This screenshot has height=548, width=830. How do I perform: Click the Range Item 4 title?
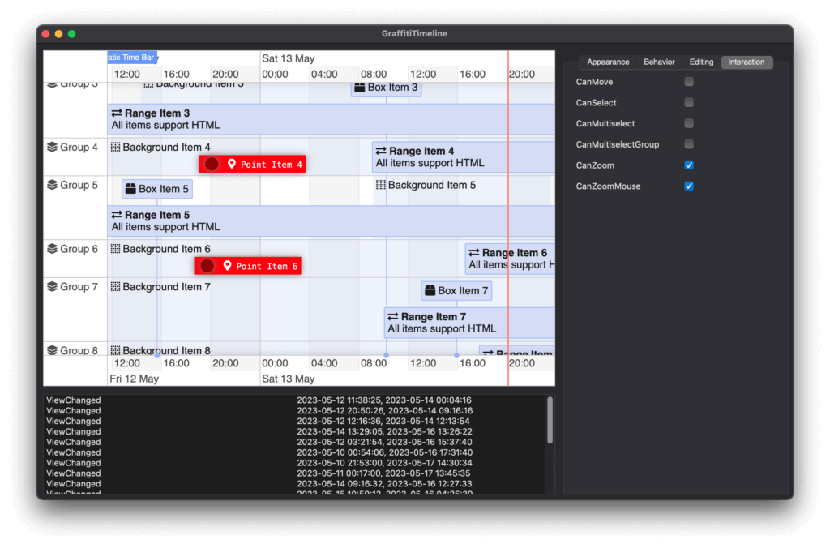(x=421, y=152)
